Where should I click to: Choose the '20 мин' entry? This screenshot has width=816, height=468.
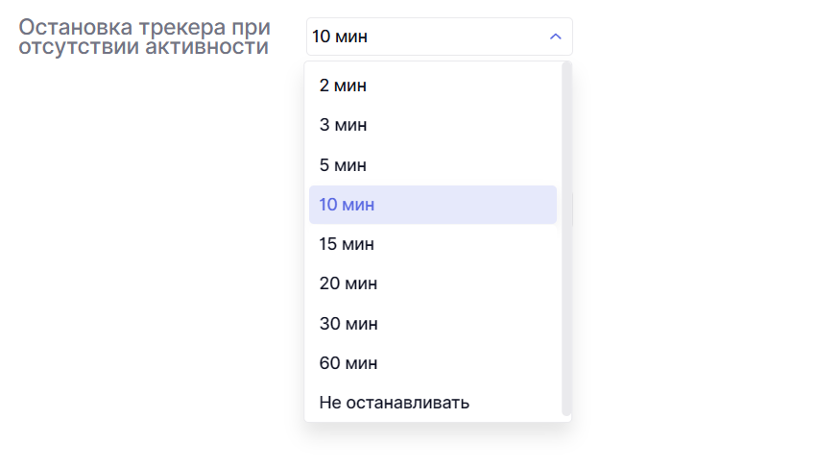(x=432, y=284)
